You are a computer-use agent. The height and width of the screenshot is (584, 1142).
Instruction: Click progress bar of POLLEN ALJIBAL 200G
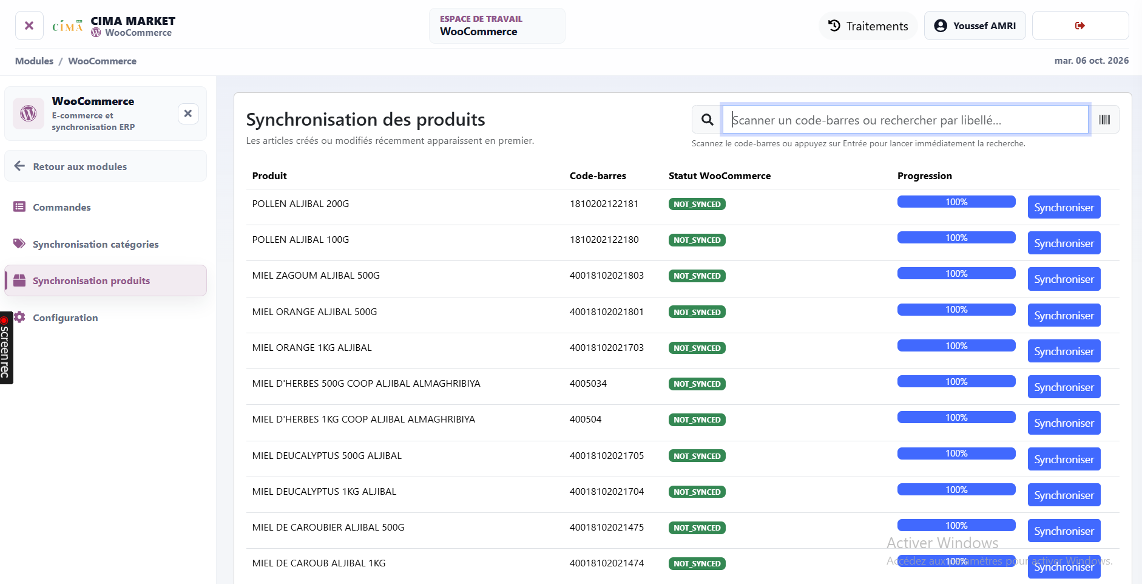click(956, 202)
